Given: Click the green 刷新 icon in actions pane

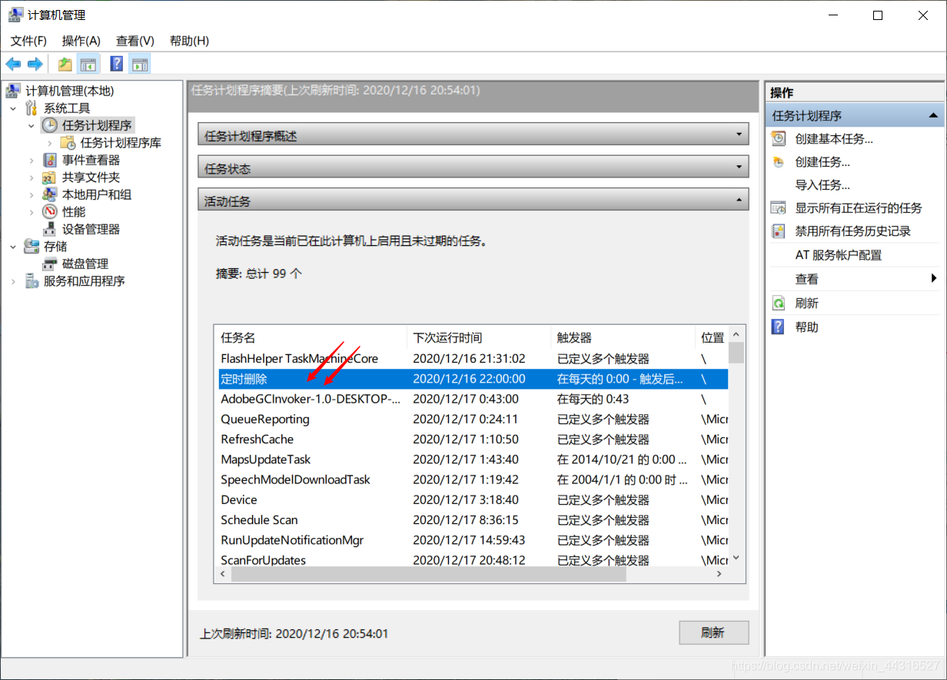Looking at the screenshot, I should coord(779,304).
